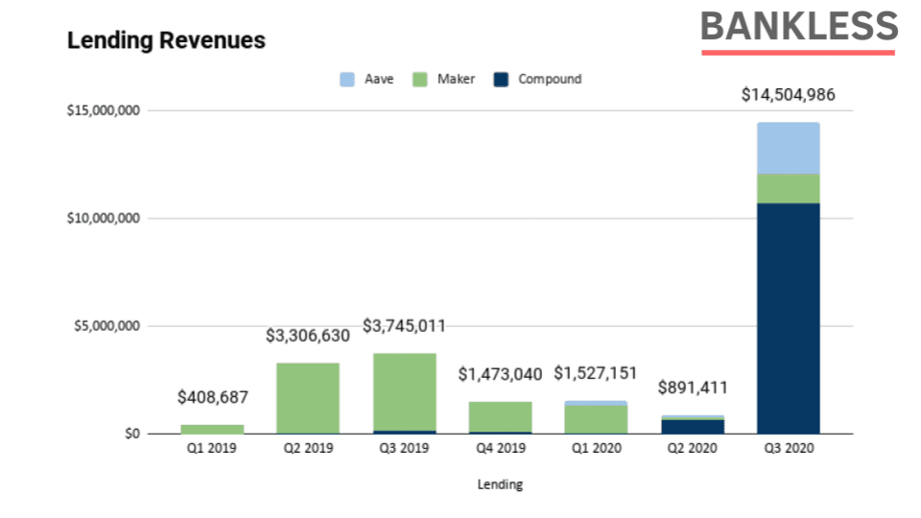This screenshot has height=518, width=921.
Task: Click the $14,504,986 data label
Action: click(788, 95)
